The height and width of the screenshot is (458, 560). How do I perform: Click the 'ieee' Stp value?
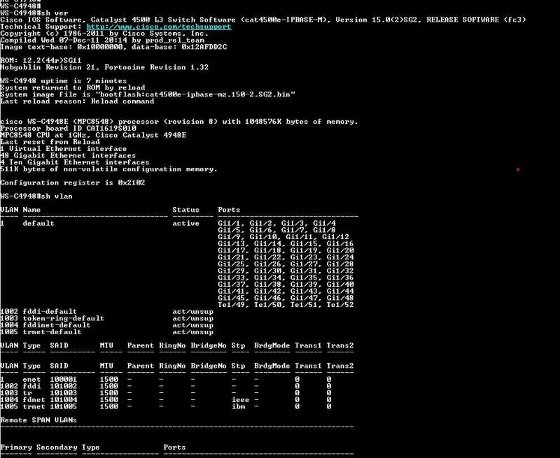tap(240, 400)
